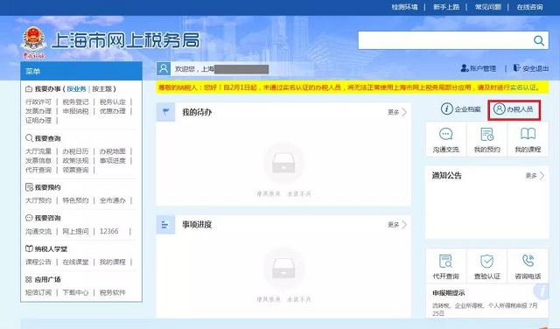Open 税务登记 link
The width and height of the screenshot is (560, 329).
[x=75, y=101]
